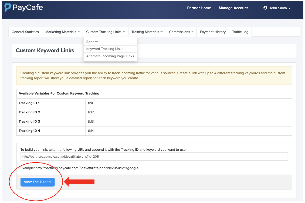
Task: Switch to the Payment History tab
Action: pyautogui.click(x=213, y=32)
